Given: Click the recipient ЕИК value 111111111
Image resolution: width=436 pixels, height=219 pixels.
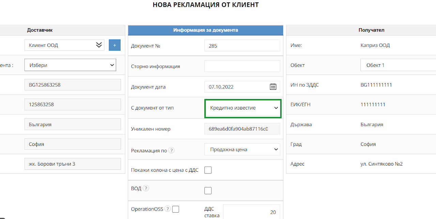Looking at the screenshot, I should coord(373,104).
